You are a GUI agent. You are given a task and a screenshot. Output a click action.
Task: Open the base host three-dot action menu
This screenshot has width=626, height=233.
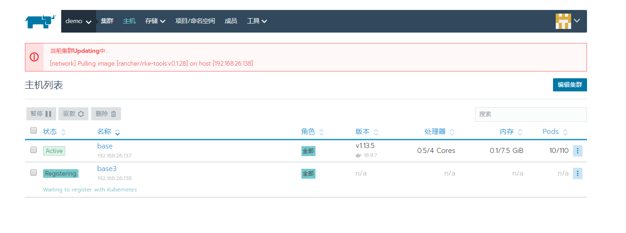pyautogui.click(x=577, y=151)
